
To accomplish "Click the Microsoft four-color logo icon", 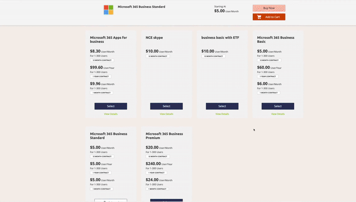I will (109, 10).
